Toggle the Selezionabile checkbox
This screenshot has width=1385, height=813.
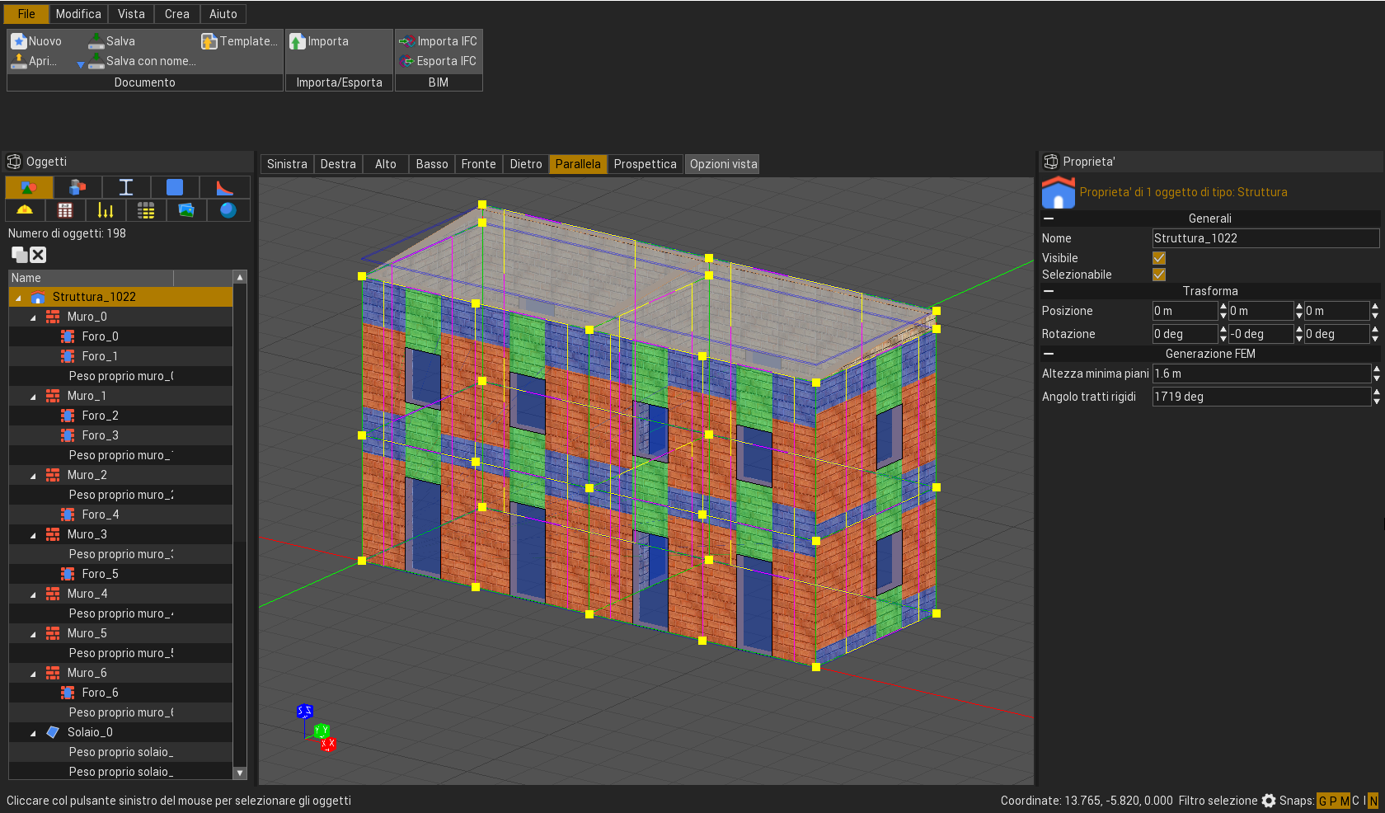(x=1159, y=275)
